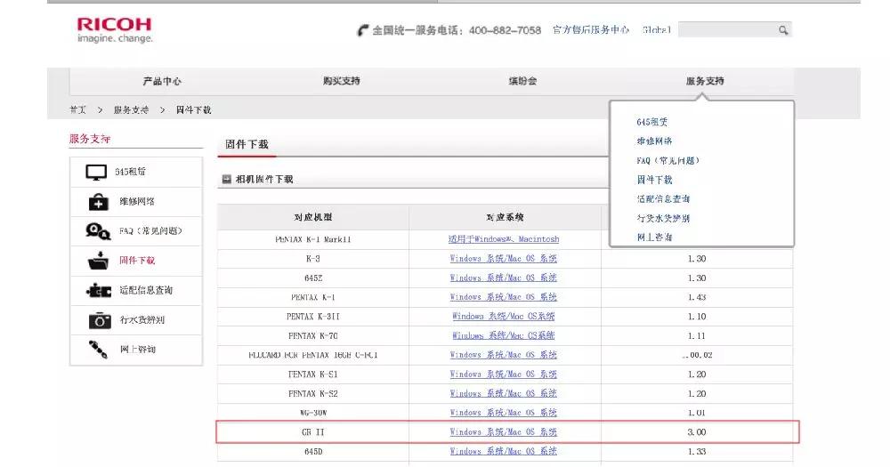Click the camera icon beside 行水货辨别
The image size is (890, 467).
100,320
